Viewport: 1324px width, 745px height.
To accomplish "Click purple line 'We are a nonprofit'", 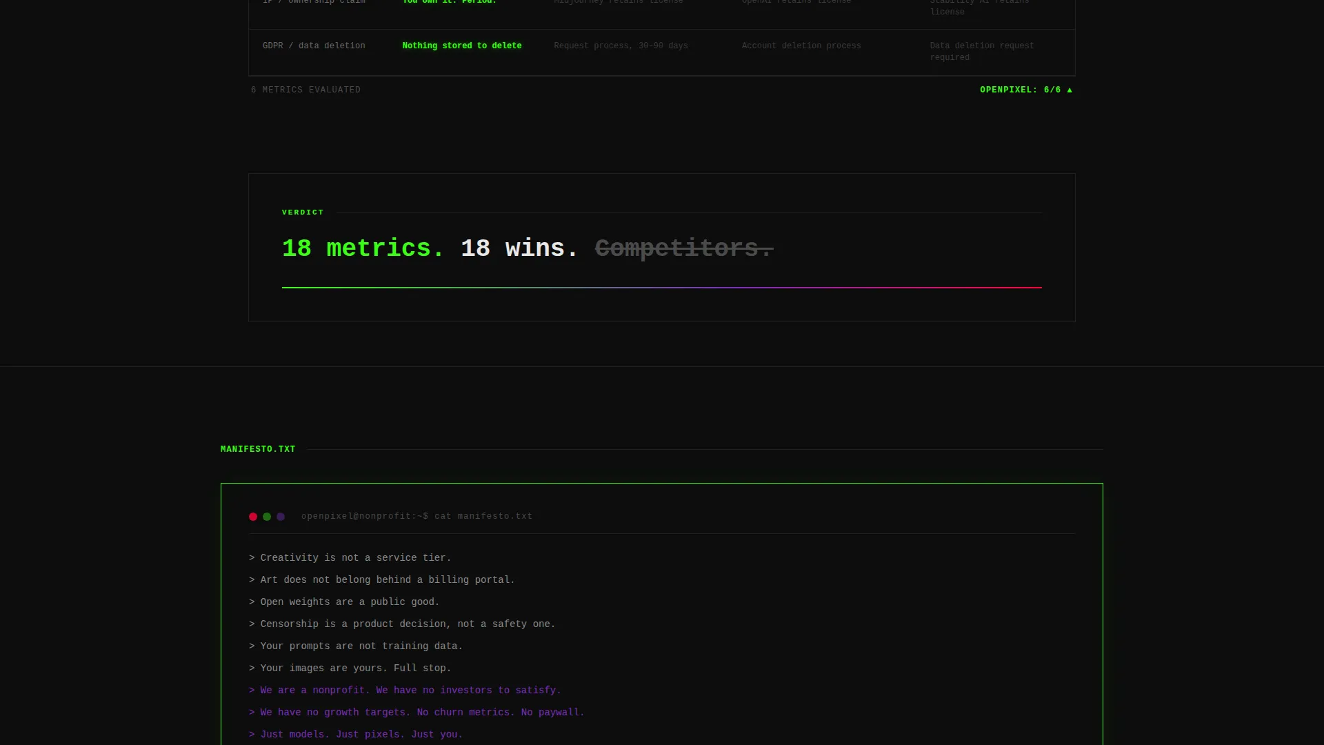I will pos(405,690).
